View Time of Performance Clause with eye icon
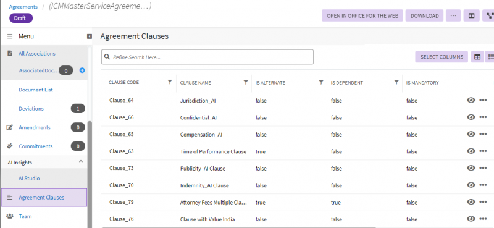The image size is (494, 228). click(471, 151)
